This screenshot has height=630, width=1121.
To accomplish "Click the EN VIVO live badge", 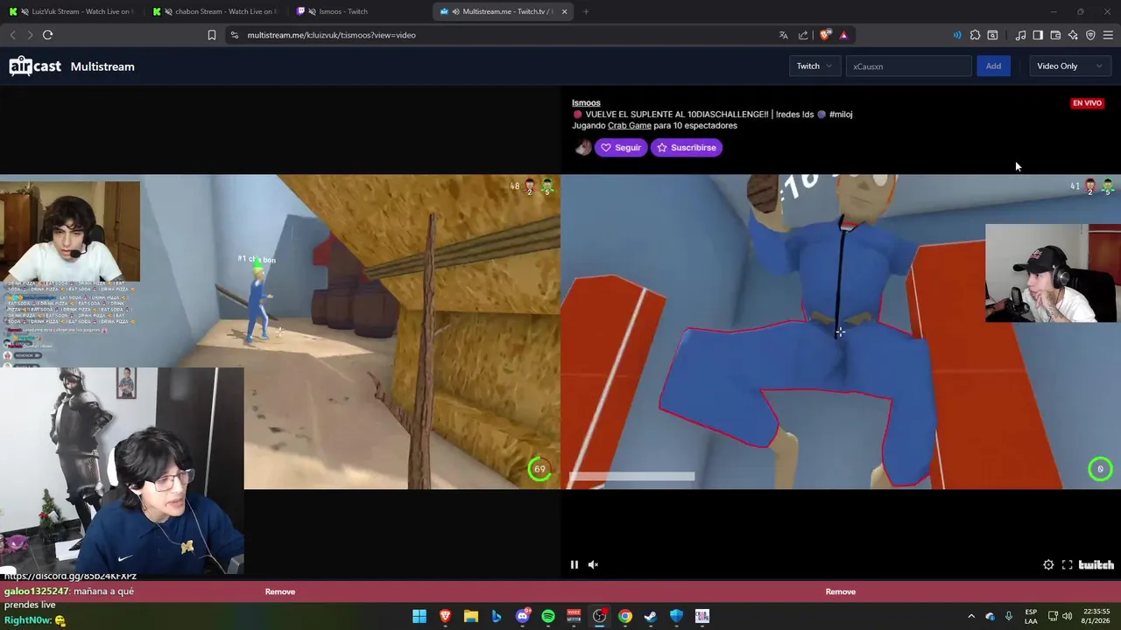I will (1088, 103).
